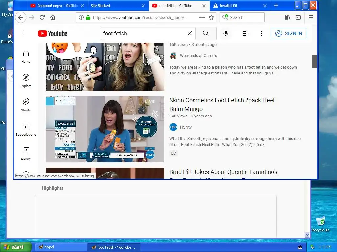This screenshot has height=252, width=337.
Task: Click the background window scroll down arrow
Action: tap(307, 235)
